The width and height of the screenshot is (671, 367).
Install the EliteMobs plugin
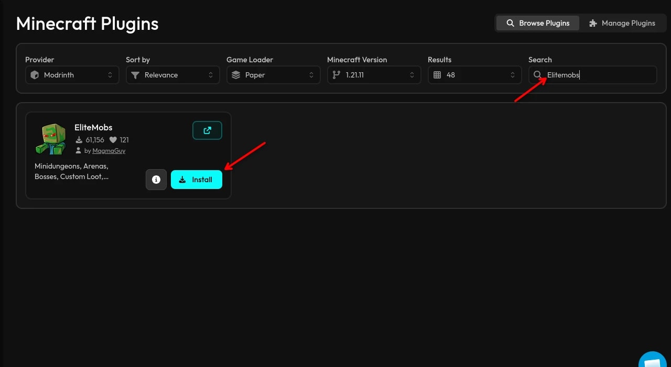197,180
